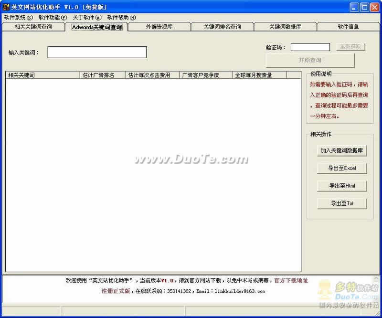The image size is (382, 318).
Task: Click the 注册正式版 link
Action: [116, 291]
